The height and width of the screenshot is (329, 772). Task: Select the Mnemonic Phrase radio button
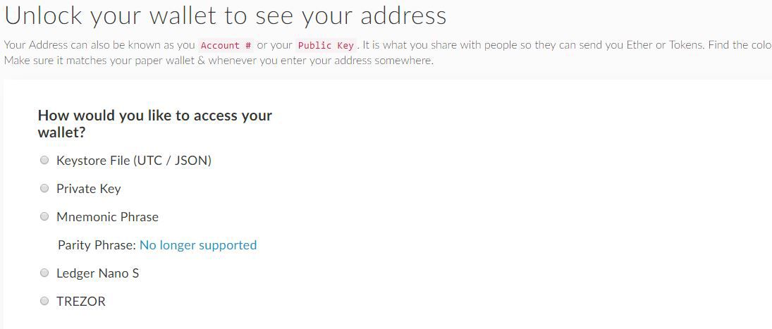click(x=44, y=217)
